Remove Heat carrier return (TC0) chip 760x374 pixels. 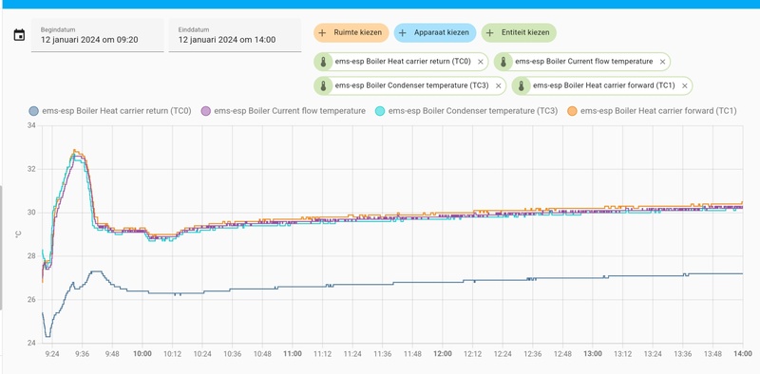pos(481,62)
